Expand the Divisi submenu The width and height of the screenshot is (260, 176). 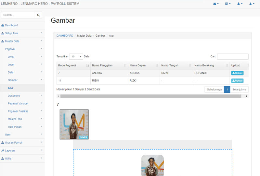42,56
